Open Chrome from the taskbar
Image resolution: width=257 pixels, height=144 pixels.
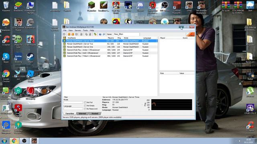14,141
